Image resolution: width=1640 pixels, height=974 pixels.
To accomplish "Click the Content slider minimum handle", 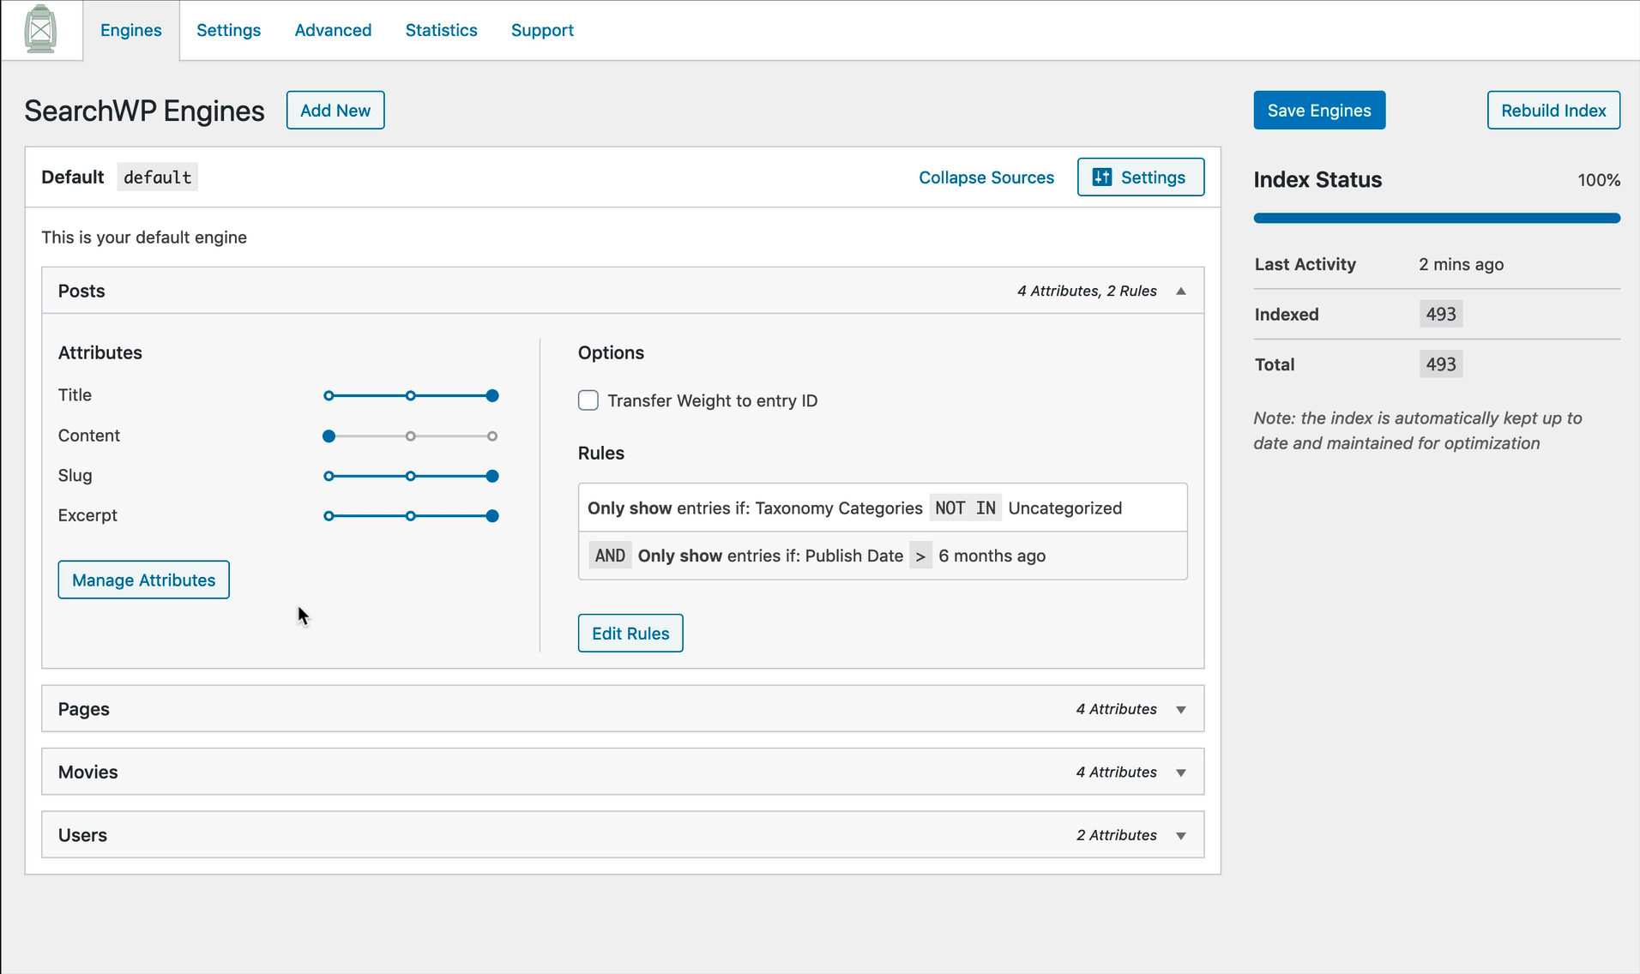I will coord(329,436).
